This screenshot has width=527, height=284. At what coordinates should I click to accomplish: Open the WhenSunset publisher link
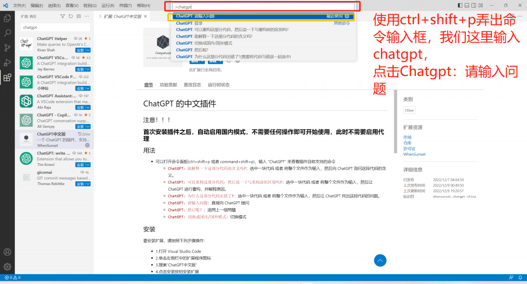click(x=414, y=154)
